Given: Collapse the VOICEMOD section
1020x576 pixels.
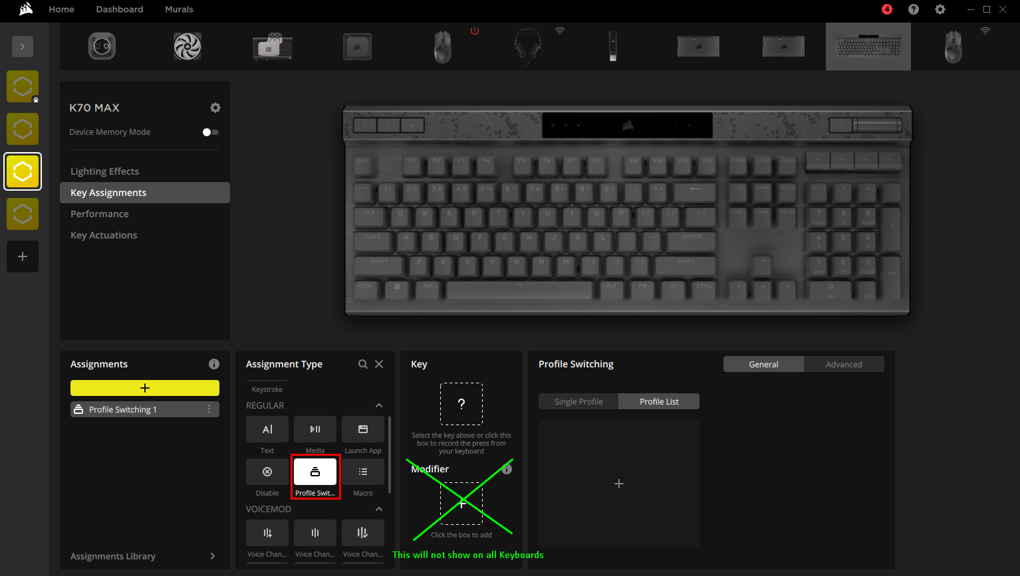Looking at the screenshot, I should [378, 509].
